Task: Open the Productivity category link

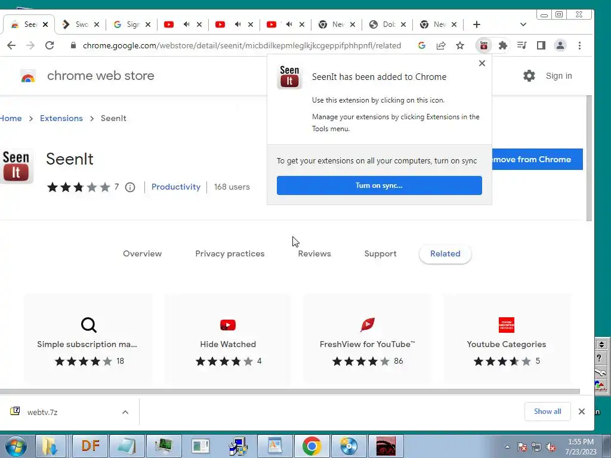Action: pos(176,187)
